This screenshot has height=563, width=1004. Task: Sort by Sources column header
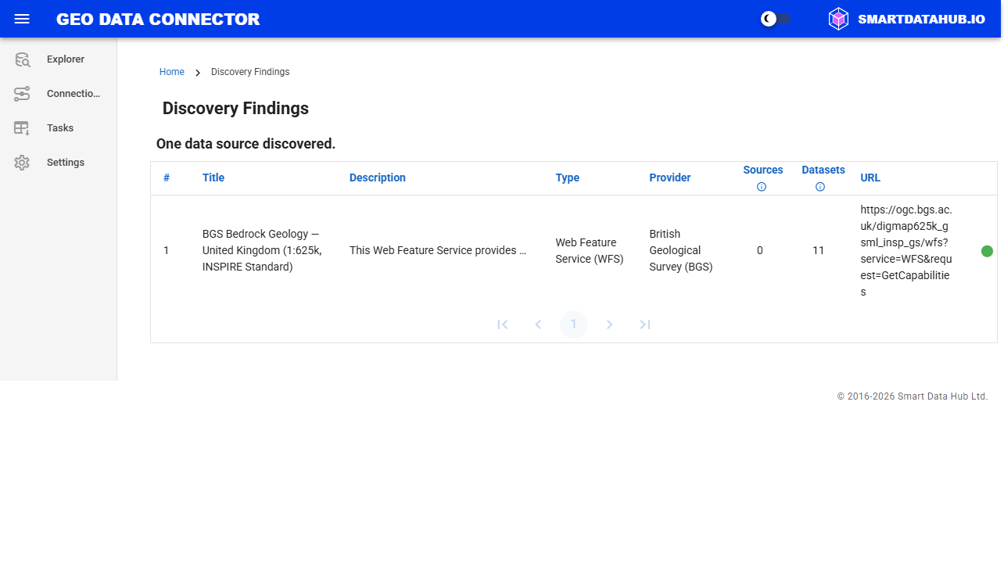pyautogui.click(x=763, y=170)
